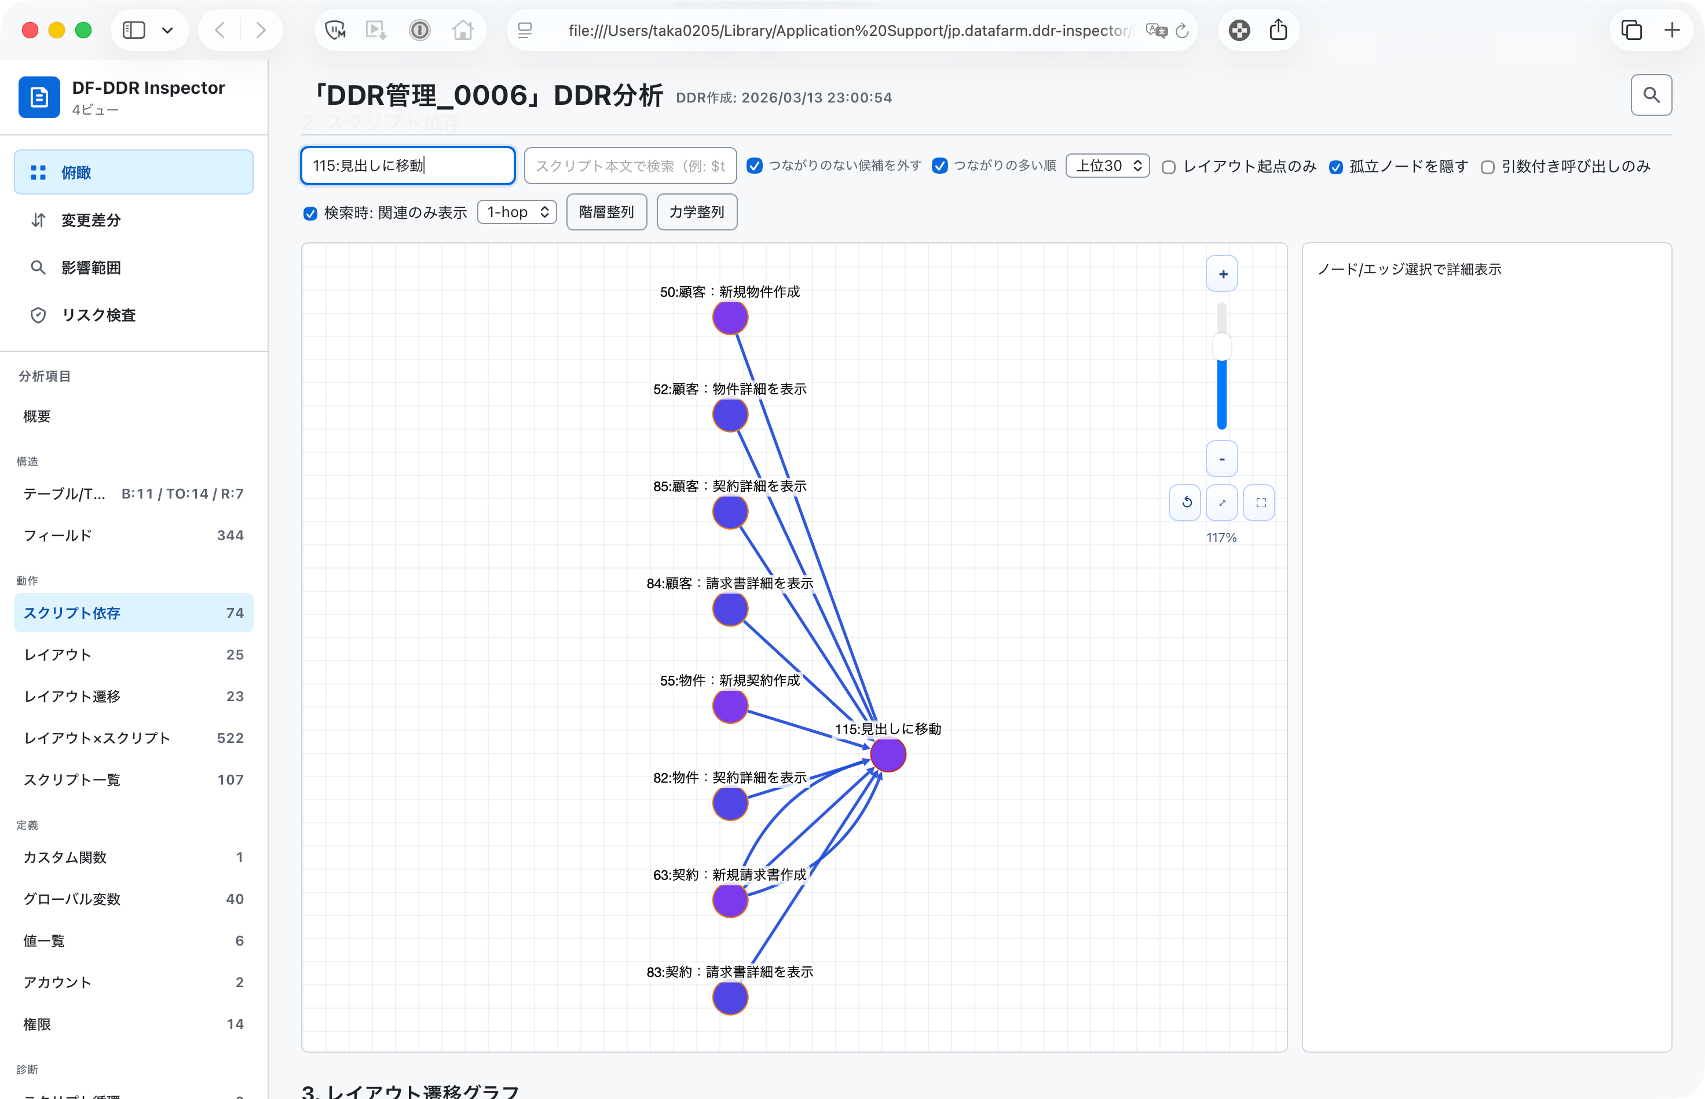Fit graph to view with diagonal arrow icon
The image size is (1705, 1099).
tap(1222, 503)
